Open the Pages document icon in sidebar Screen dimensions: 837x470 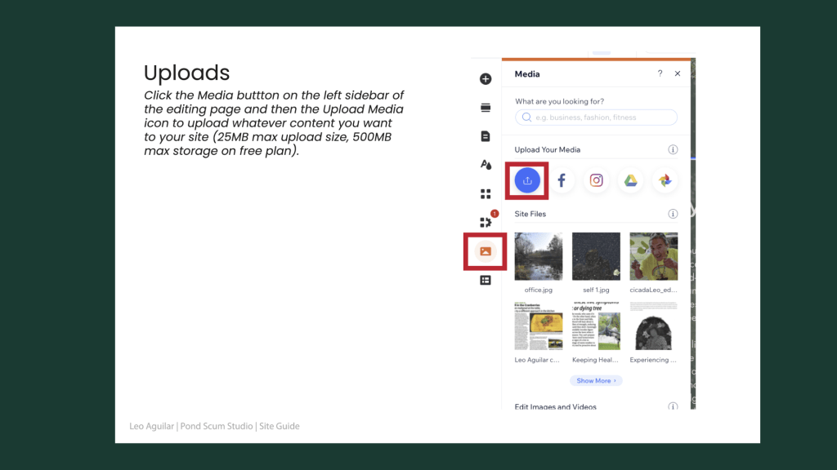pos(486,136)
